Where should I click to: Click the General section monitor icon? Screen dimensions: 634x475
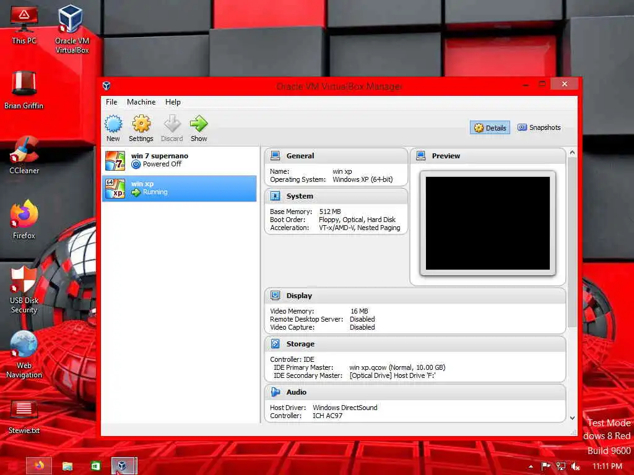pos(276,155)
